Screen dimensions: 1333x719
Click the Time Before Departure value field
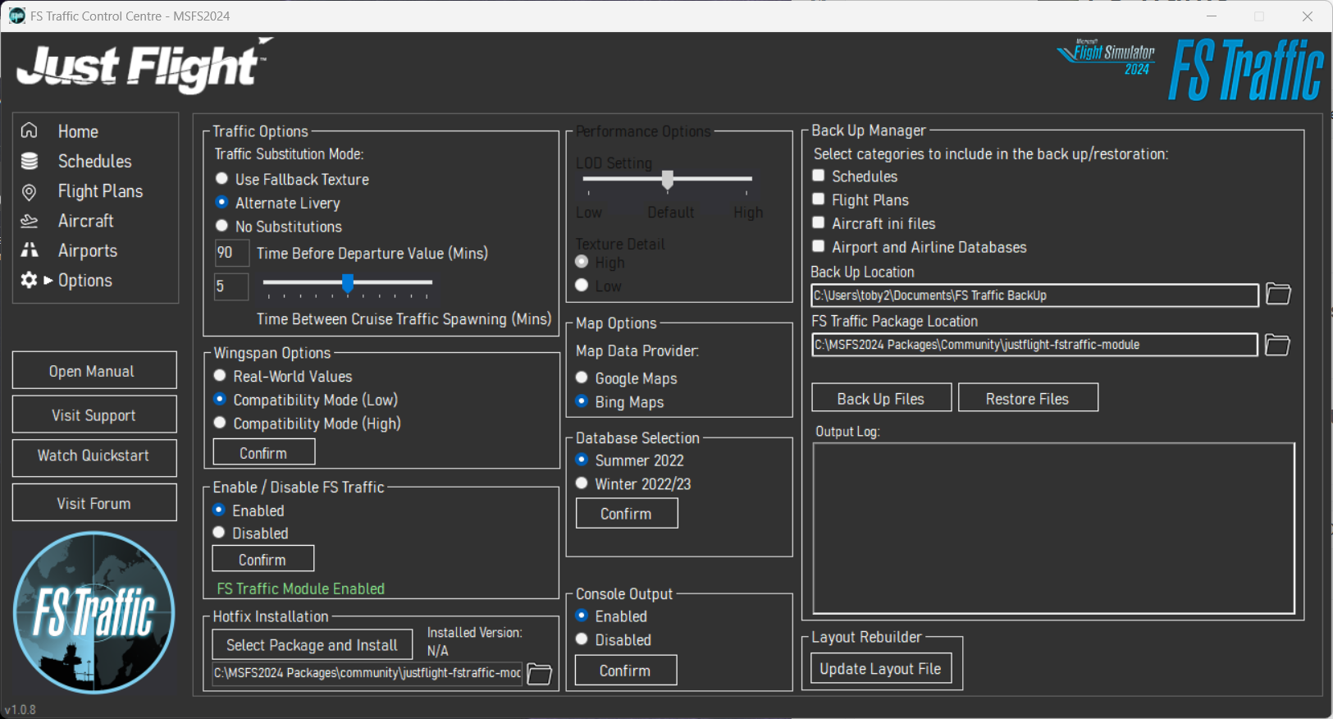pyautogui.click(x=231, y=253)
